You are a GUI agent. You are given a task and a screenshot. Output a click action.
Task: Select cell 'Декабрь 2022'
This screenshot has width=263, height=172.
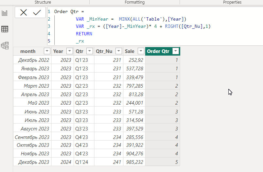coord(32,60)
